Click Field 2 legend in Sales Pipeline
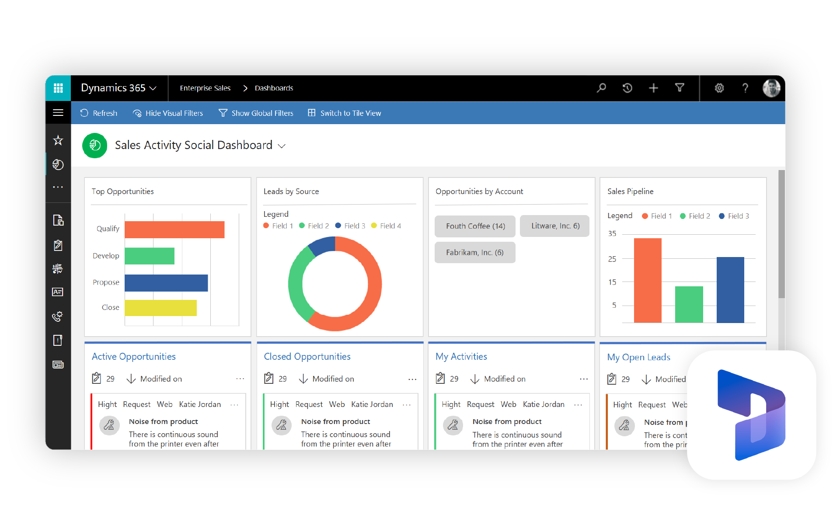This screenshot has height=525, width=840. pyautogui.click(x=695, y=216)
